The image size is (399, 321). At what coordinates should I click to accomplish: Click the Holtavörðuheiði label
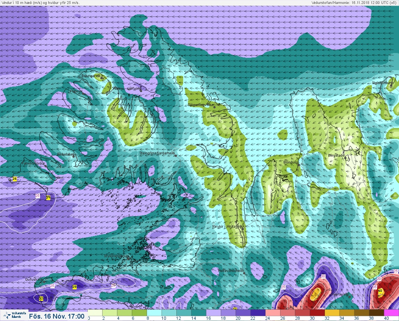pyautogui.click(x=231, y=271)
